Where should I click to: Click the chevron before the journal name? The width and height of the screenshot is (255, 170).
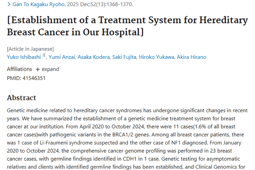point(9,4)
